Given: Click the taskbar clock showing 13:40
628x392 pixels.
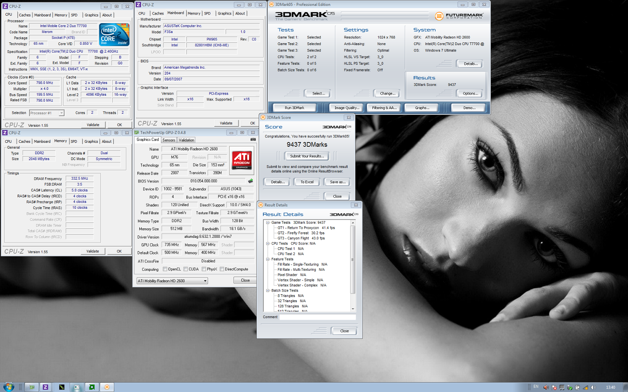Looking at the screenshot, I should [x=610, y=387].
